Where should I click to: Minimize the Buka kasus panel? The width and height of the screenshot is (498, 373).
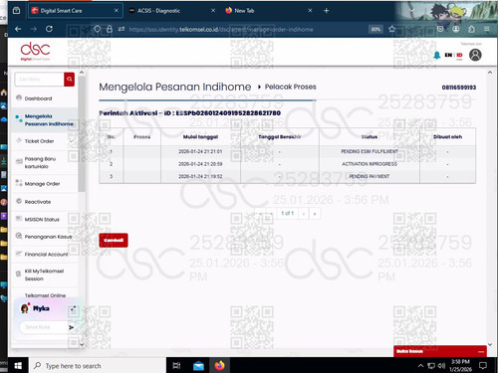pos(481,351)
